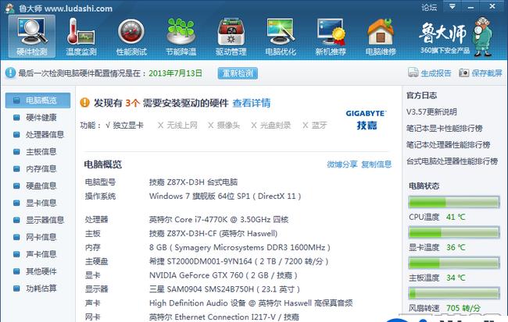Open 台式电脑处理器性能排行榜 link
This screenshot has height=322, width=508.
tap(453, 161)
